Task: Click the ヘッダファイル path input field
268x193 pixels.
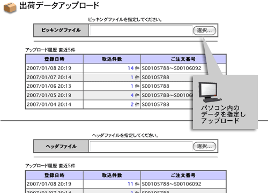Action: click(141, 146)
